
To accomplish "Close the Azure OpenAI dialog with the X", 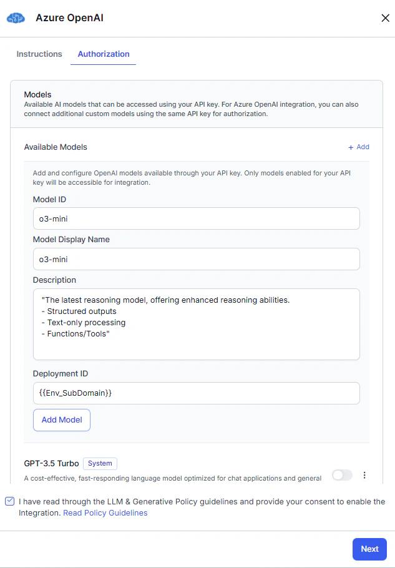I will [385, 17].
